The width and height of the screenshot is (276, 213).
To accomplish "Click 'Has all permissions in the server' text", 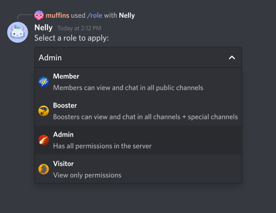I will click(x=102, y=146).
